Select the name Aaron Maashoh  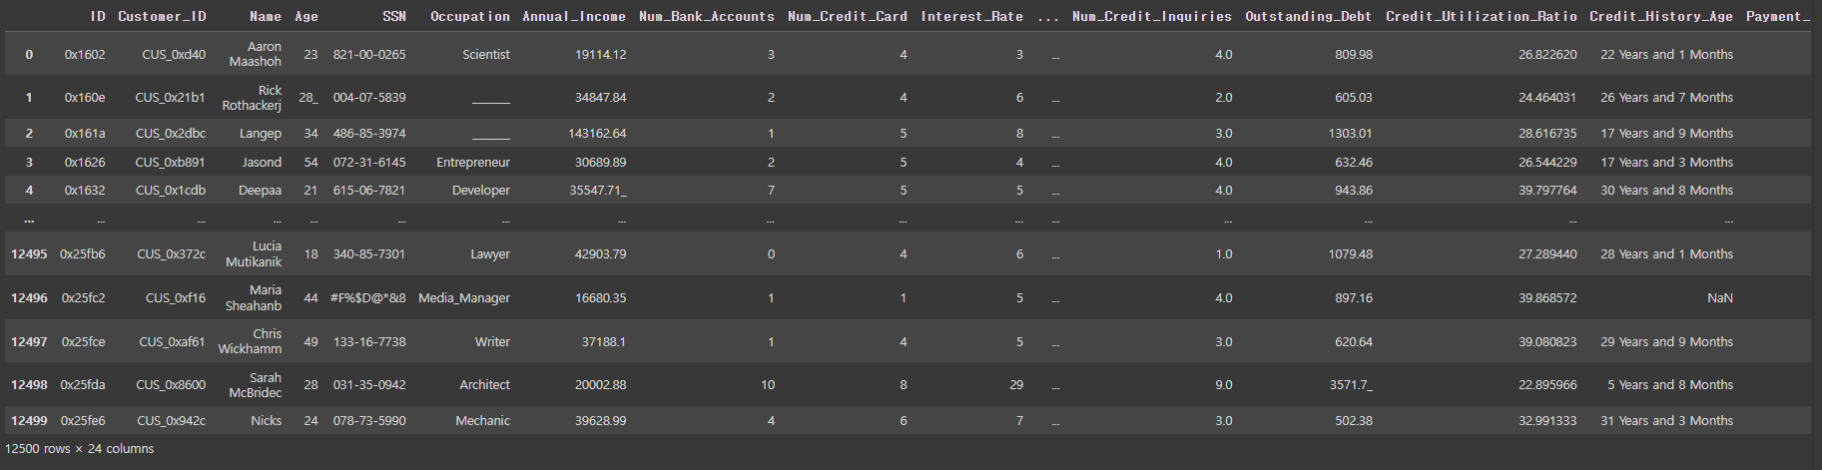click(256, 54)
